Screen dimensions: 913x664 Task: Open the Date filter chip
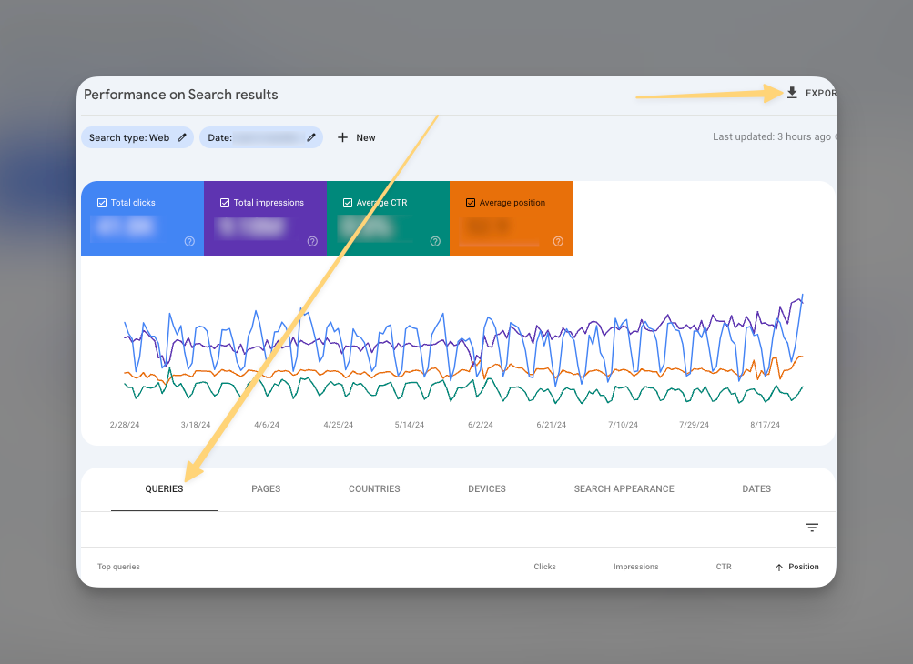(261, 137)
